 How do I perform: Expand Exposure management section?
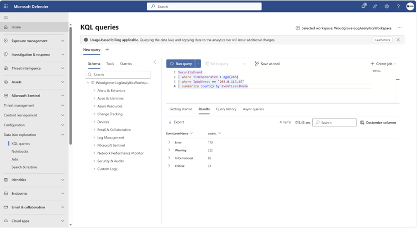point(63,41)
